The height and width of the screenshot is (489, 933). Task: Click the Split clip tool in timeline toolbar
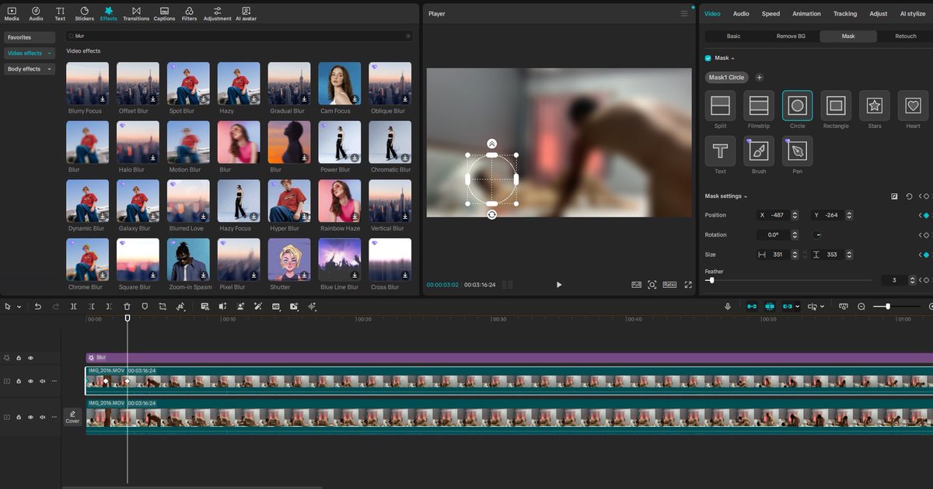(74, 307)
